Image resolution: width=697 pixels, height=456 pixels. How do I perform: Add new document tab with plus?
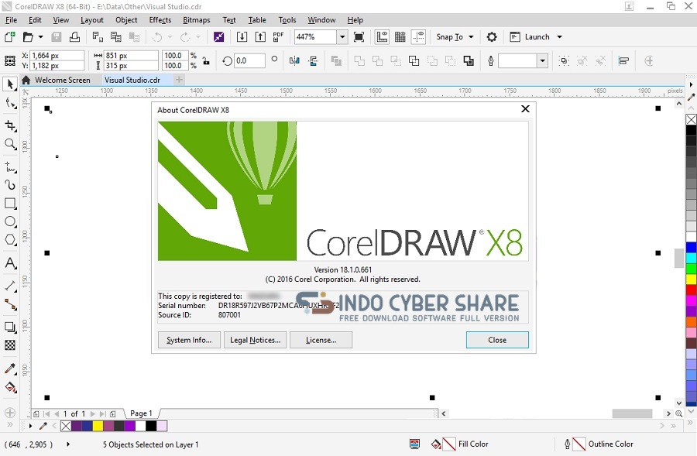179,80
